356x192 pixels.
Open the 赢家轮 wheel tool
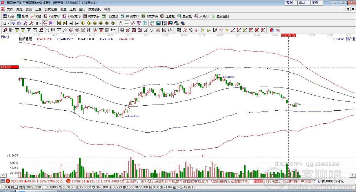pos(185,16)
